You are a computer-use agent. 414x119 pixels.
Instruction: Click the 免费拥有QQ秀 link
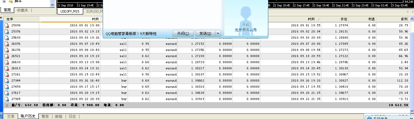pyautogui.click(x=246, y=30)
